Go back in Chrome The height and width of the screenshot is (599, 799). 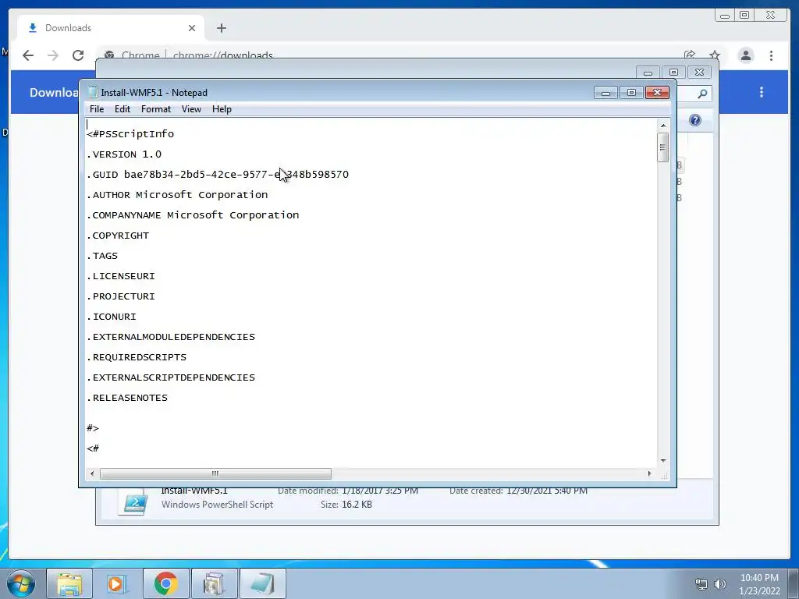28,55
